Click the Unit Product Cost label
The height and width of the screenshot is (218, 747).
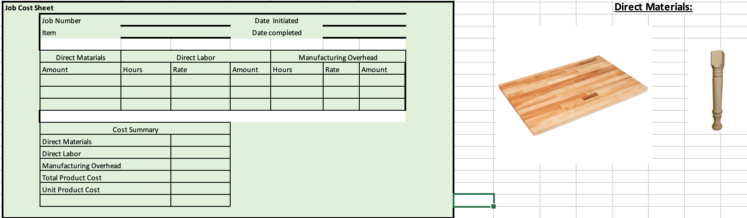pyautogui.click(x=71, y=190)
